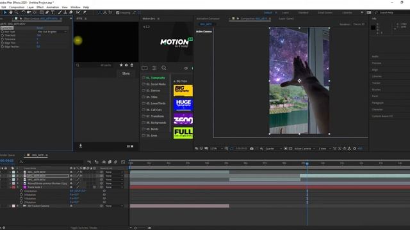Open the Quarter resolution dropdown
Viewport: 410px width, 230px height.
[274, 149]
